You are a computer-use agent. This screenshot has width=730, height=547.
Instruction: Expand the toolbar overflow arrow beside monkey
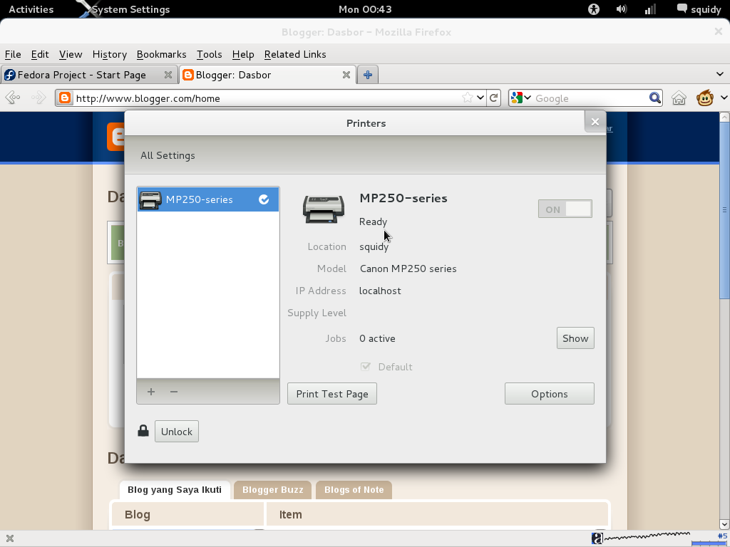coord(724,98)
